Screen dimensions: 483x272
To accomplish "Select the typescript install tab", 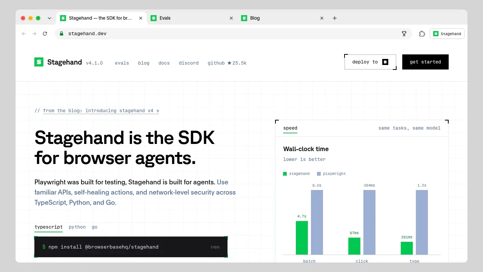I will click(49, 227).
